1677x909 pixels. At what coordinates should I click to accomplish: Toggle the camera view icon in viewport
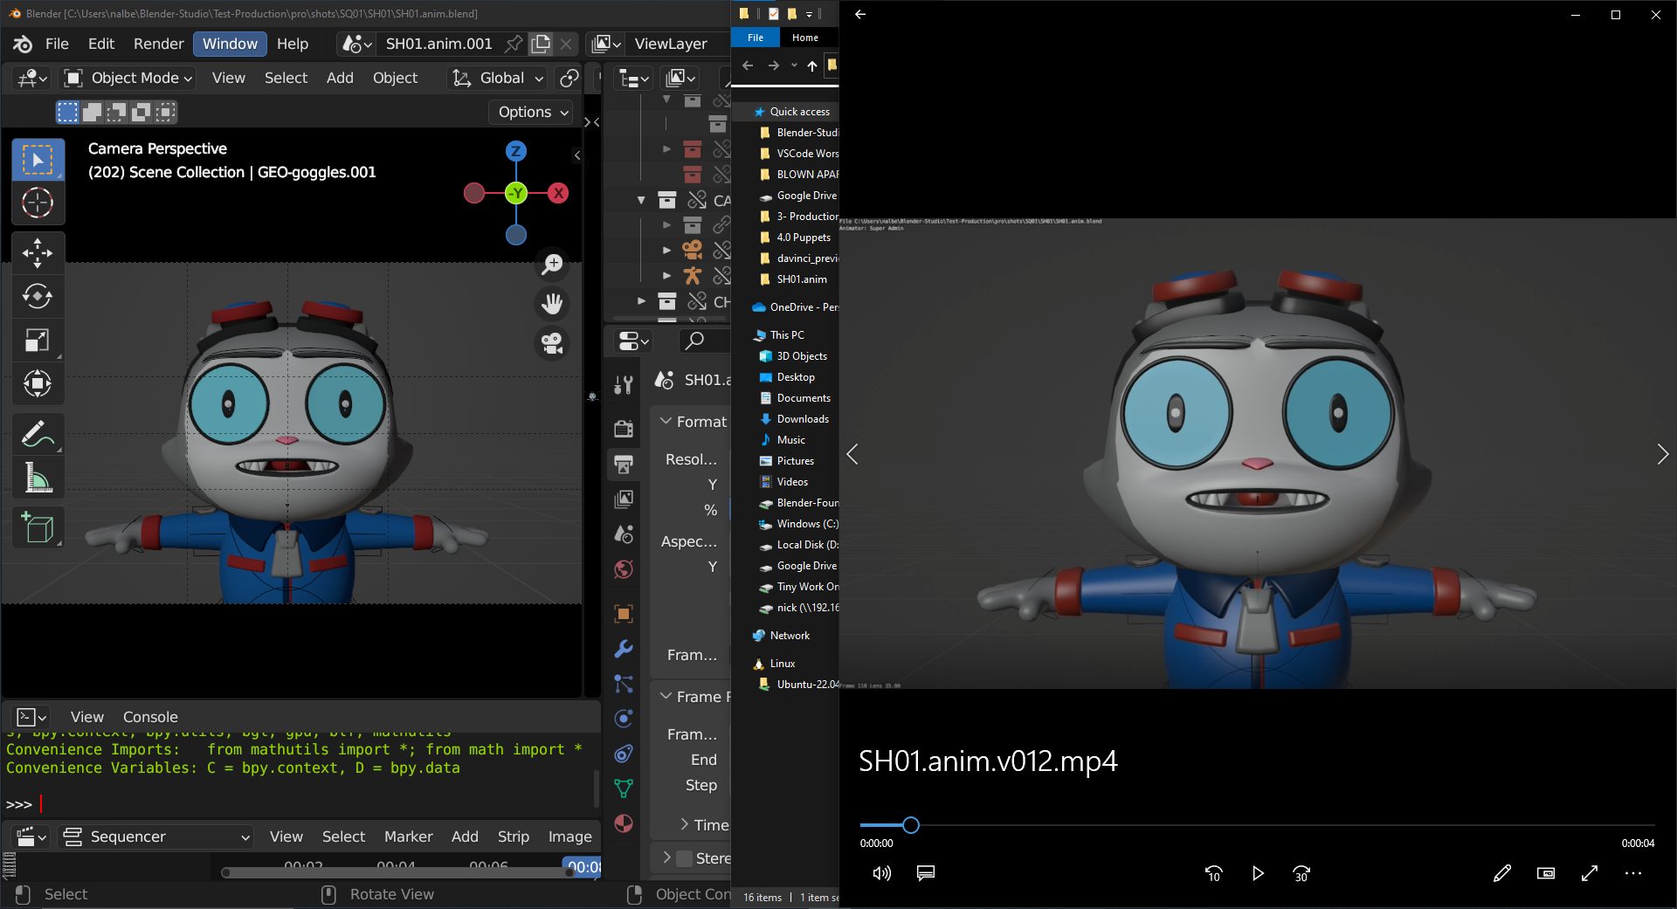click(x=552, y=342)
